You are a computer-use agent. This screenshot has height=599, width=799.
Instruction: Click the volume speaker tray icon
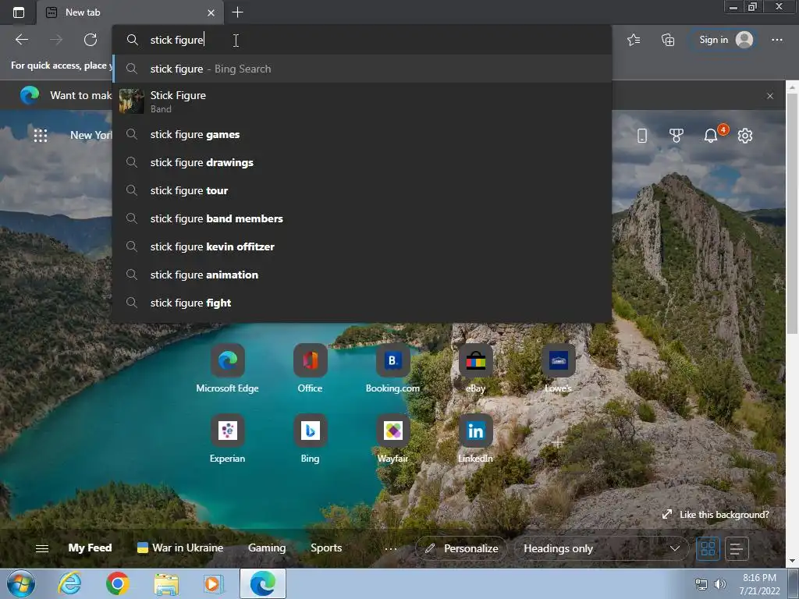(x=719, y=584)
